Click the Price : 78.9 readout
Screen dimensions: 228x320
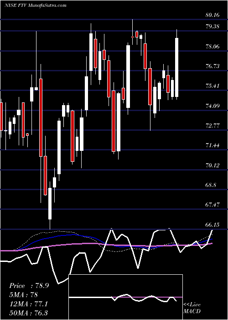29,286
